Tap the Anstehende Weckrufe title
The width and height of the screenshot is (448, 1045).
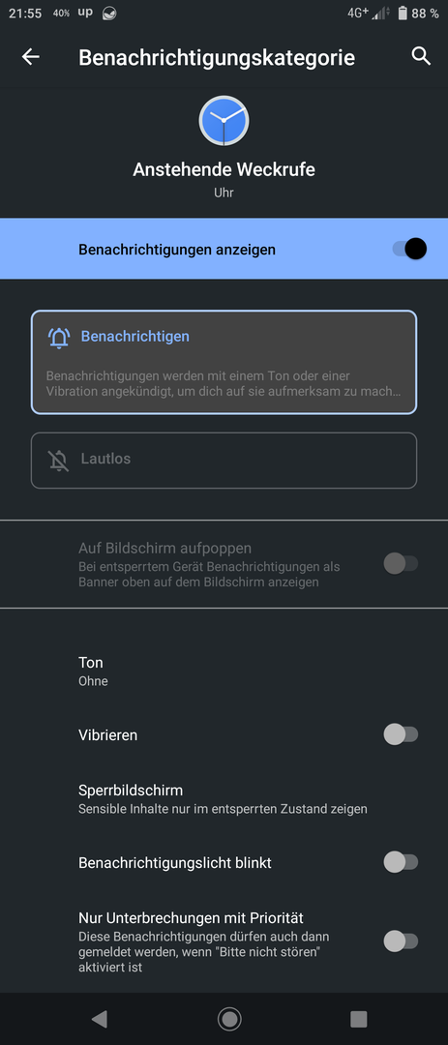[224, 169]
